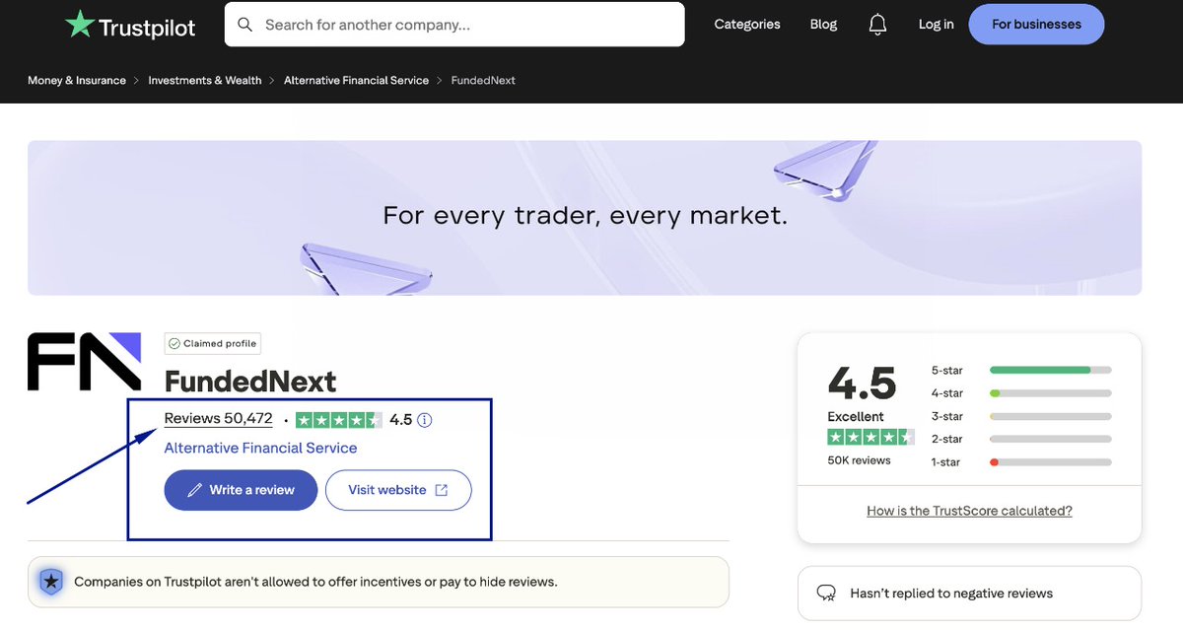This screenshot has height=630, width=1183.
Task: Focus the company search field
Action: 454,24
